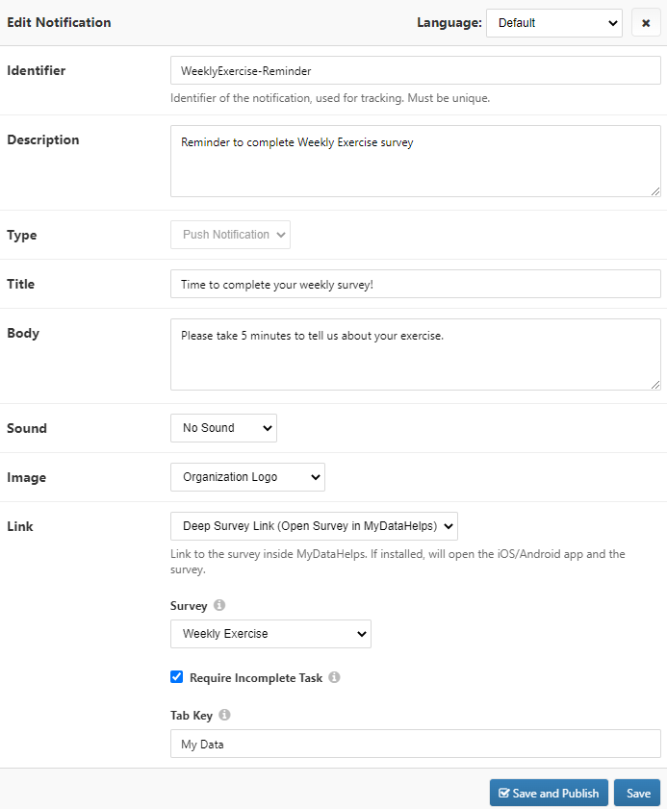Viewport: 667px width, 809px height.
Task: Click the Title input field
Action: 415,284
